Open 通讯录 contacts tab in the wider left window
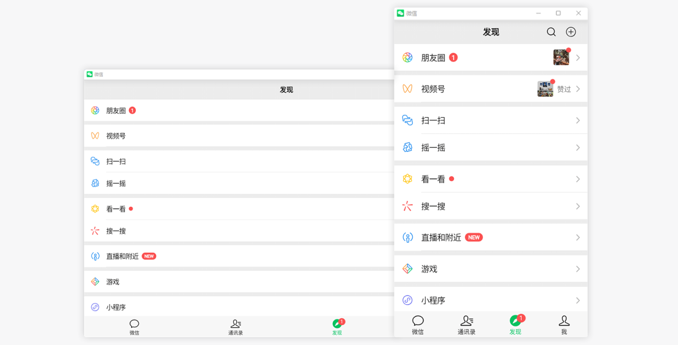Viewport: 678px width, 345px height. point(236,327)
